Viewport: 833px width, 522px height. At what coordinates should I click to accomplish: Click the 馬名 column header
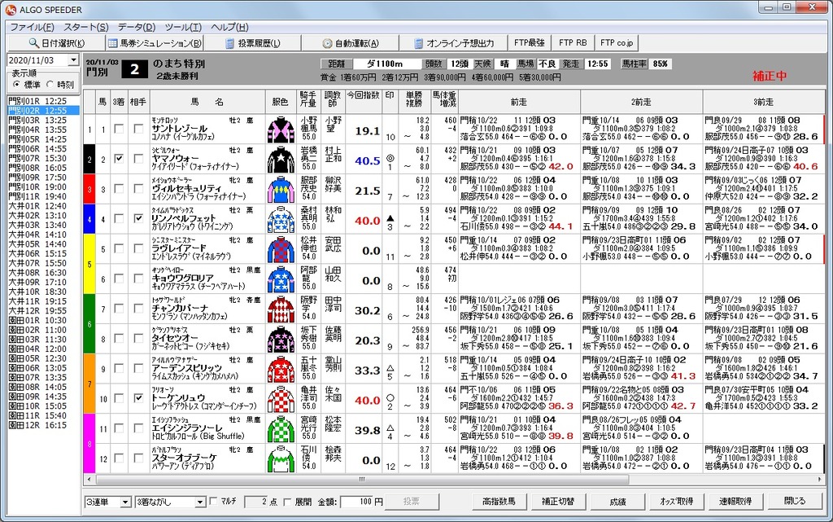(207, 101)
